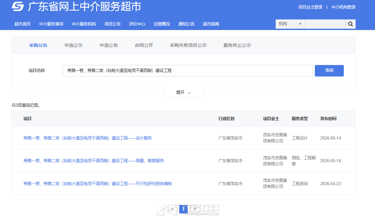Click the 2026-04-23 date cell
This screenshot has height=217, width=375.
tap(330, 184)
